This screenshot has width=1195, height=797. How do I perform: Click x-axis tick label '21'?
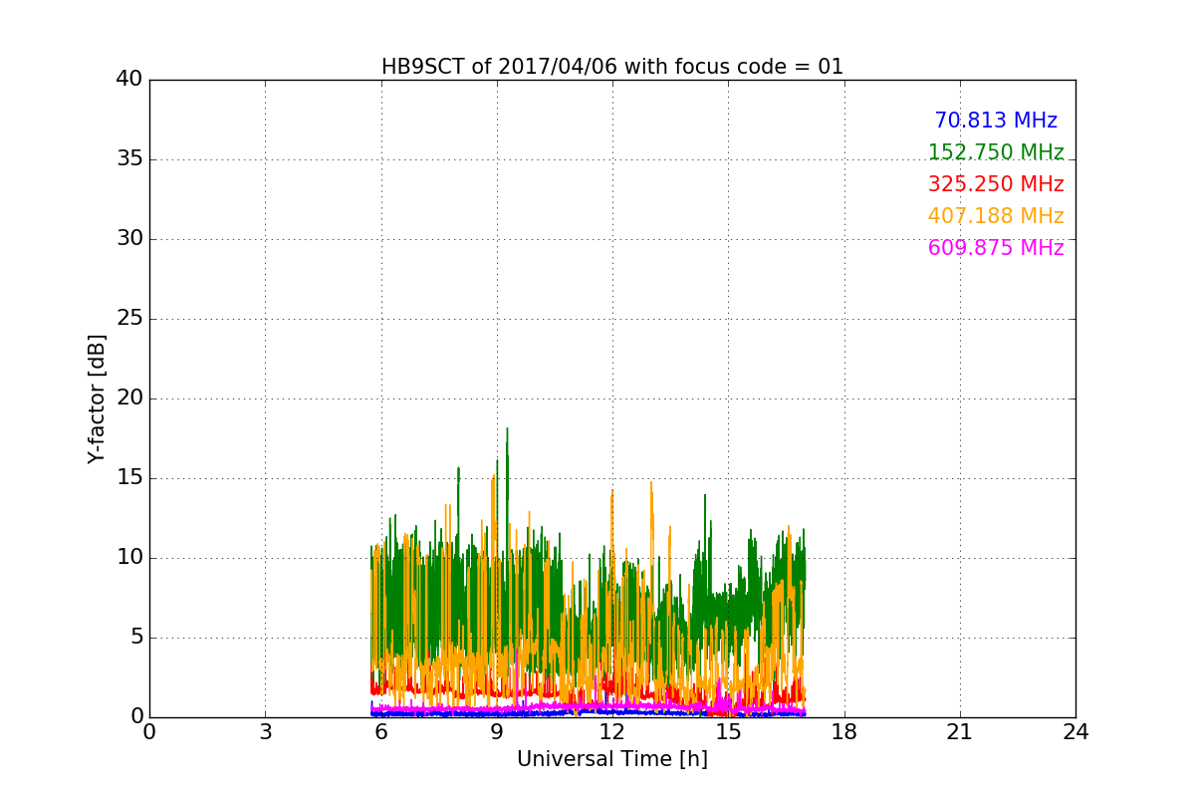point(960,732)
